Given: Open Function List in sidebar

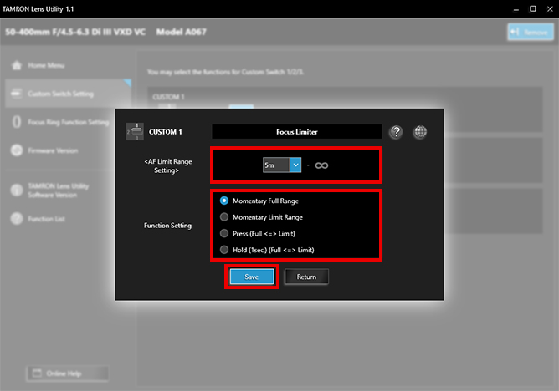Looking at the screenshot, I should coord(46,219).
